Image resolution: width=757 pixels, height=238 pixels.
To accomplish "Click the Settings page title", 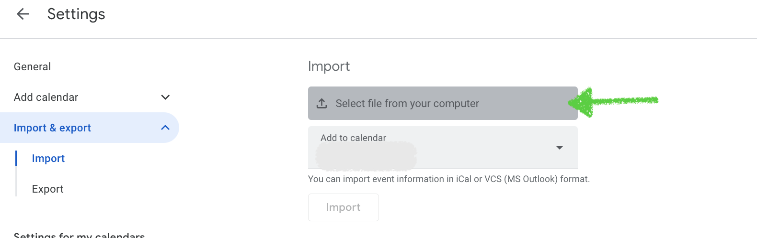I will click(76, 14).
